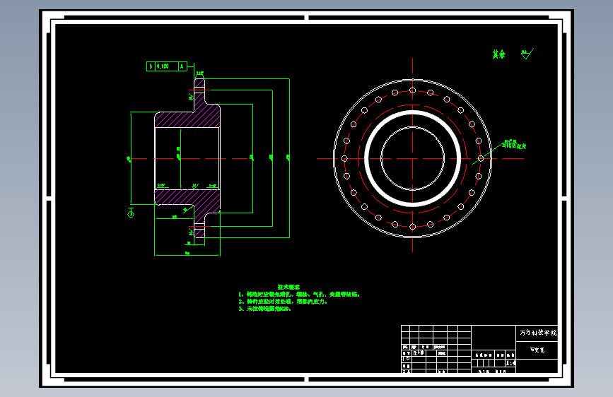Screen dimensions: 613x397
Task: Click the overall width dimension at section bottom
Action: 187,254
